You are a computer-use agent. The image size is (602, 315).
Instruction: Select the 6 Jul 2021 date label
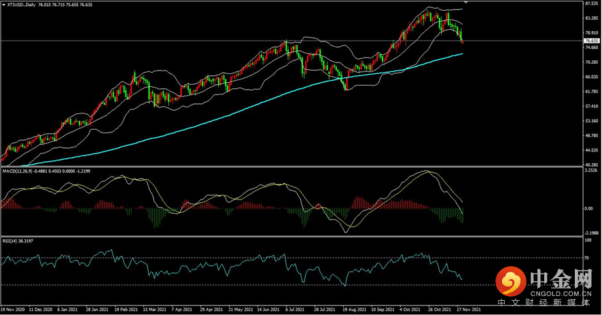point(295,310)
